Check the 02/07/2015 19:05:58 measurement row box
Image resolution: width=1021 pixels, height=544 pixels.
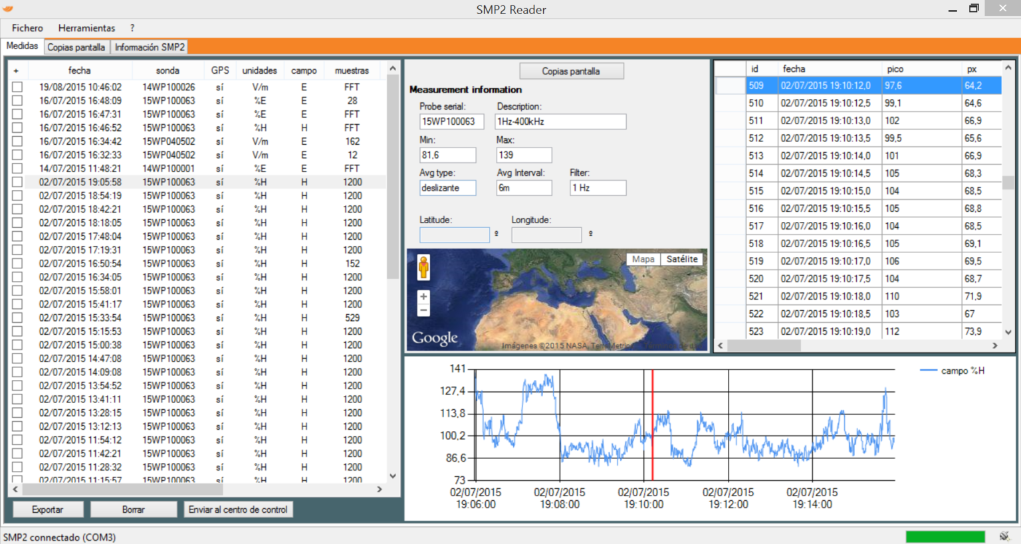pyautogui.click(x=17, y=182)
